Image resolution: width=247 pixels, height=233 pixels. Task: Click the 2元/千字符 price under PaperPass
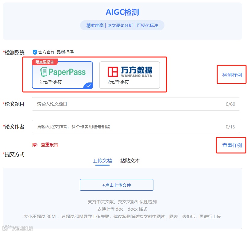(51, 82)
